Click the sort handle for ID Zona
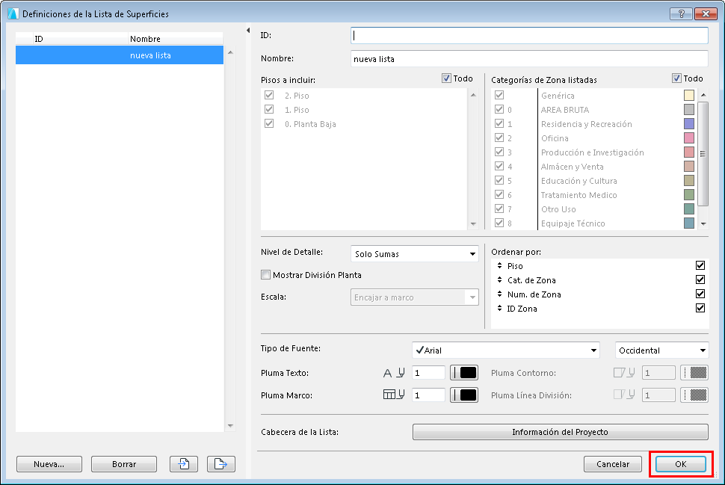Image resolution: width=725 pixels, height=485 pixels. [x=499, y=309]
